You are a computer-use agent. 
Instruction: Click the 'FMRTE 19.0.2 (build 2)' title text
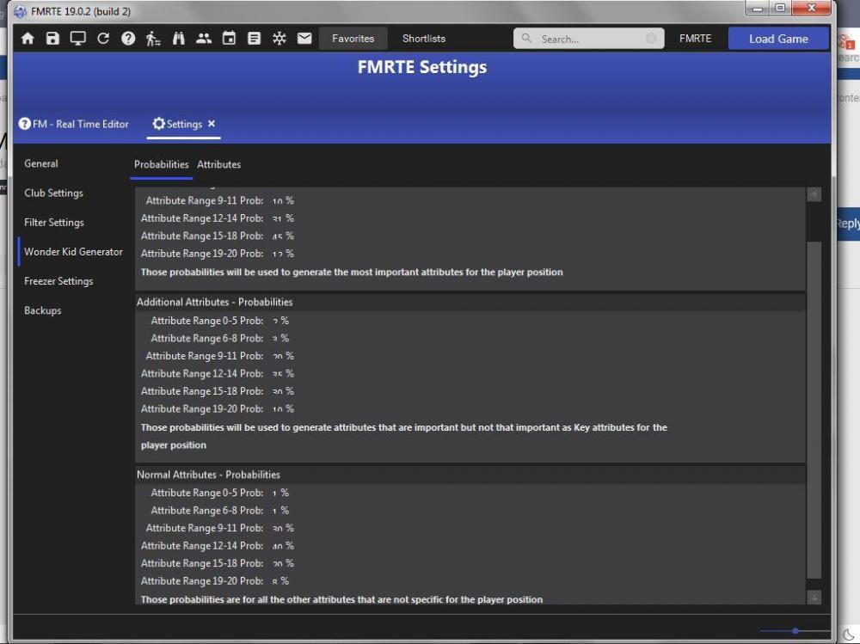[x=81, y=11]
